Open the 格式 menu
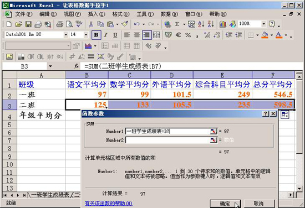 (121, 14)
